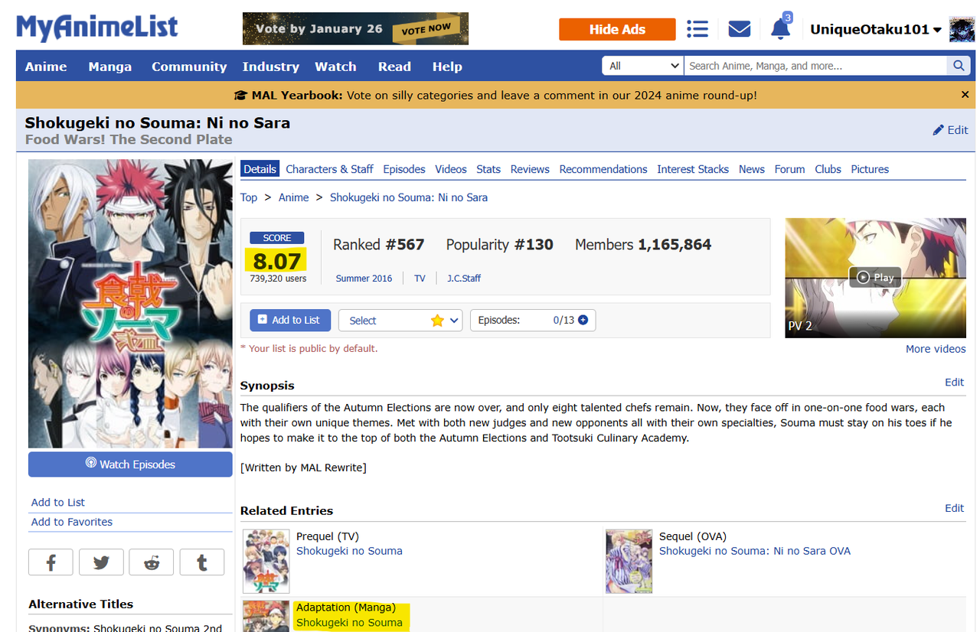Image resolution: width=980 pixels, height=632 pixels.
Task: Switch to the Episodes tab
Action: pyautogui.click(x=404, y=169)
